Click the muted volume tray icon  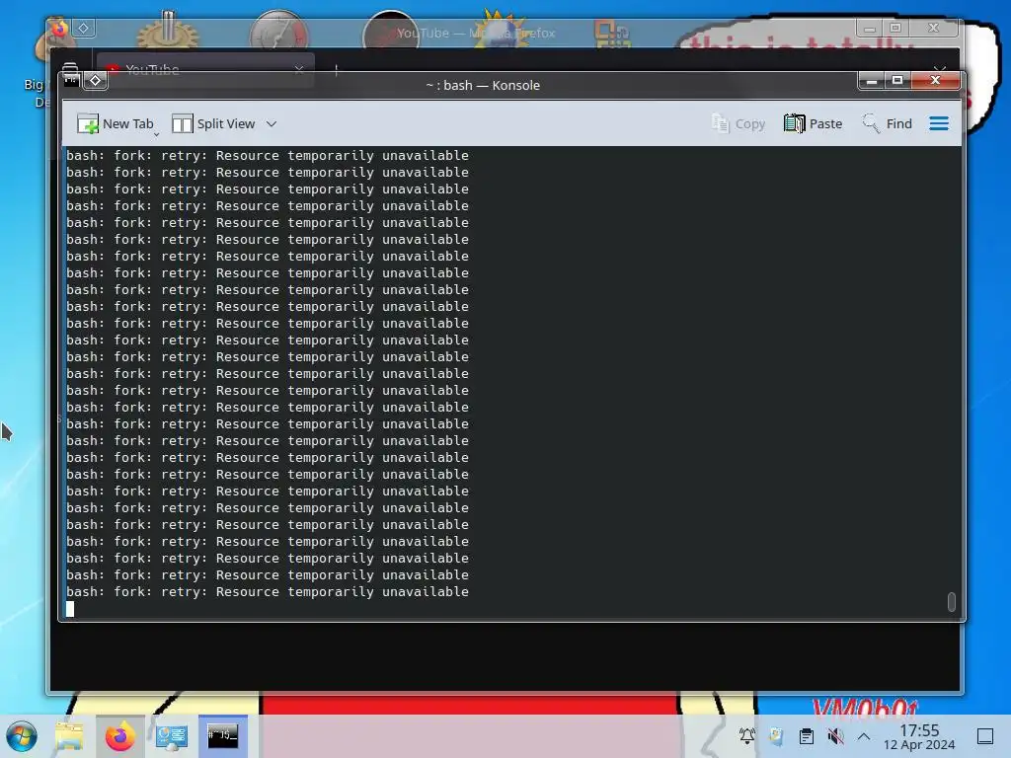[x=835, y=735]
